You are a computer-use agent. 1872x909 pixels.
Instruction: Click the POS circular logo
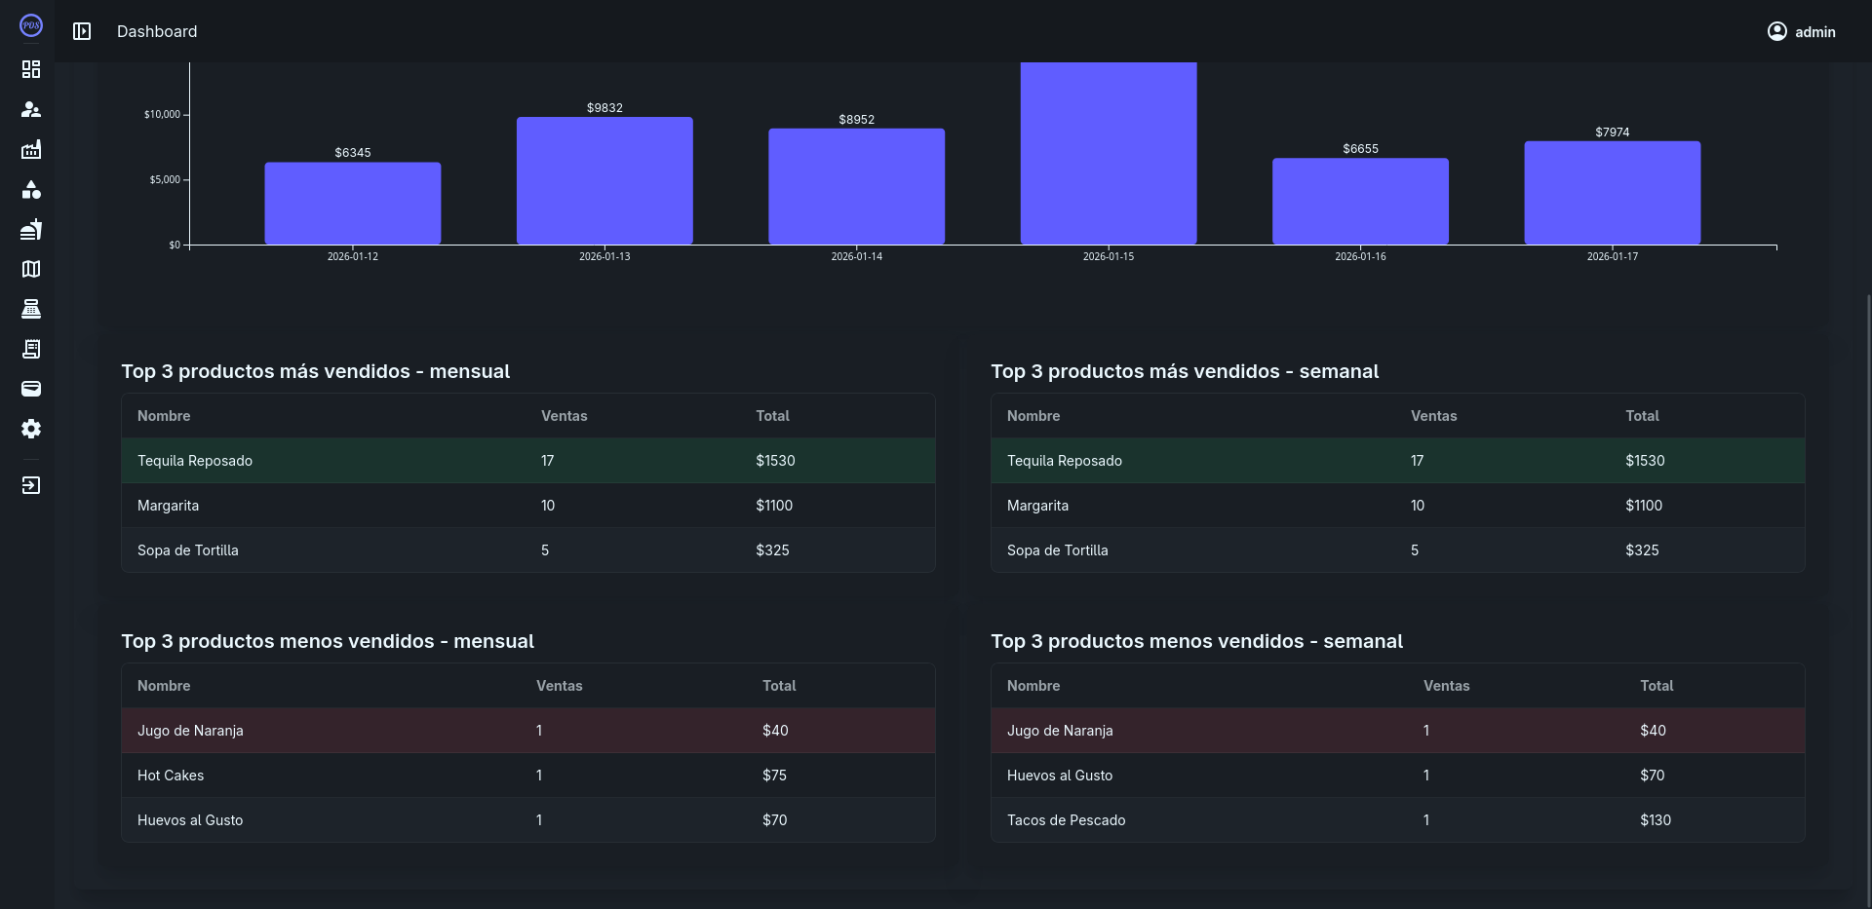coord(31,25)
